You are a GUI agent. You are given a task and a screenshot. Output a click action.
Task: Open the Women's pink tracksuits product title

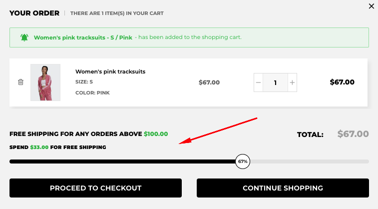coord(110,71)
